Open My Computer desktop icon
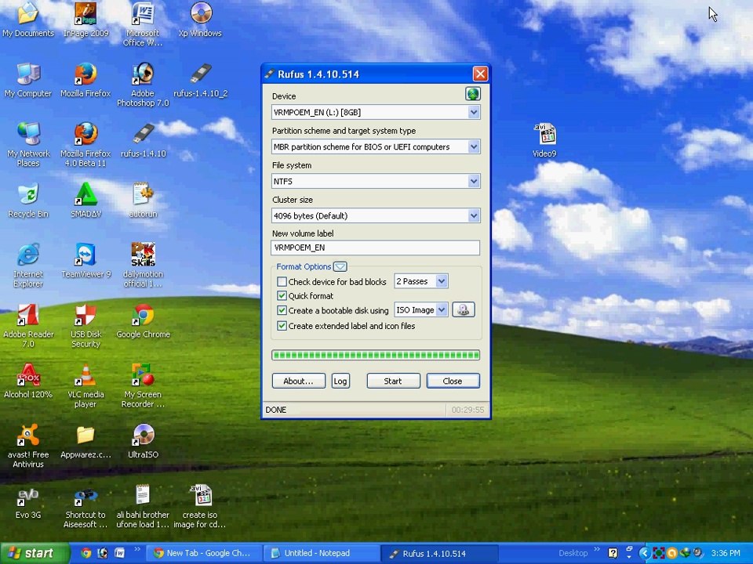Screen dimensions: 753x564 (28, 81)
